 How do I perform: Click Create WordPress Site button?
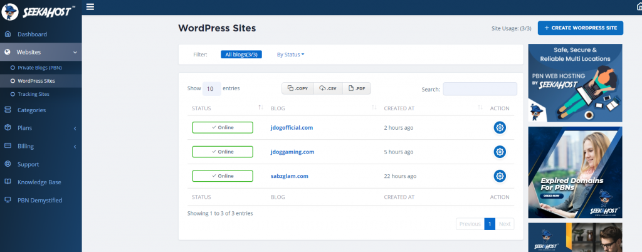tap(580, 28)
